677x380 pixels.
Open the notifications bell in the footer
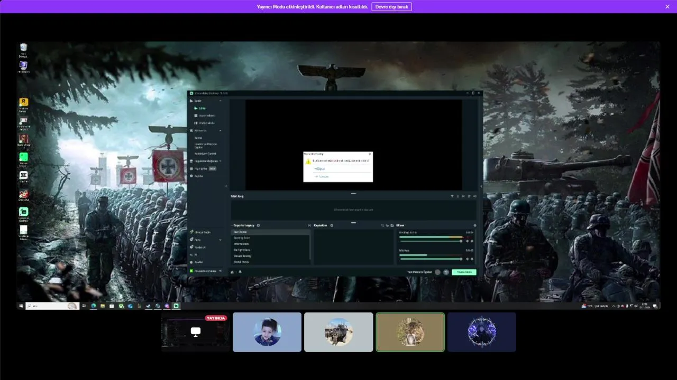[x=240, y=272]
